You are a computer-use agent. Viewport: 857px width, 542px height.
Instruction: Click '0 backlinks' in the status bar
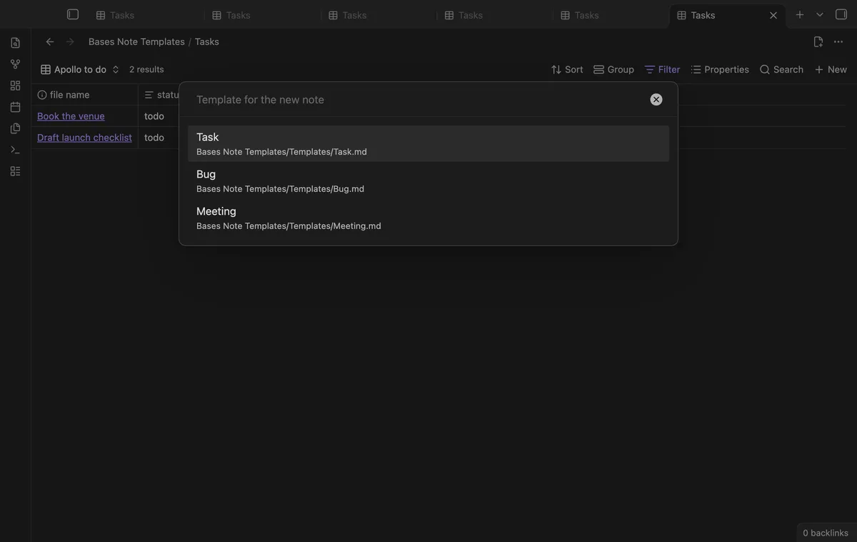[x=826, y=533]
